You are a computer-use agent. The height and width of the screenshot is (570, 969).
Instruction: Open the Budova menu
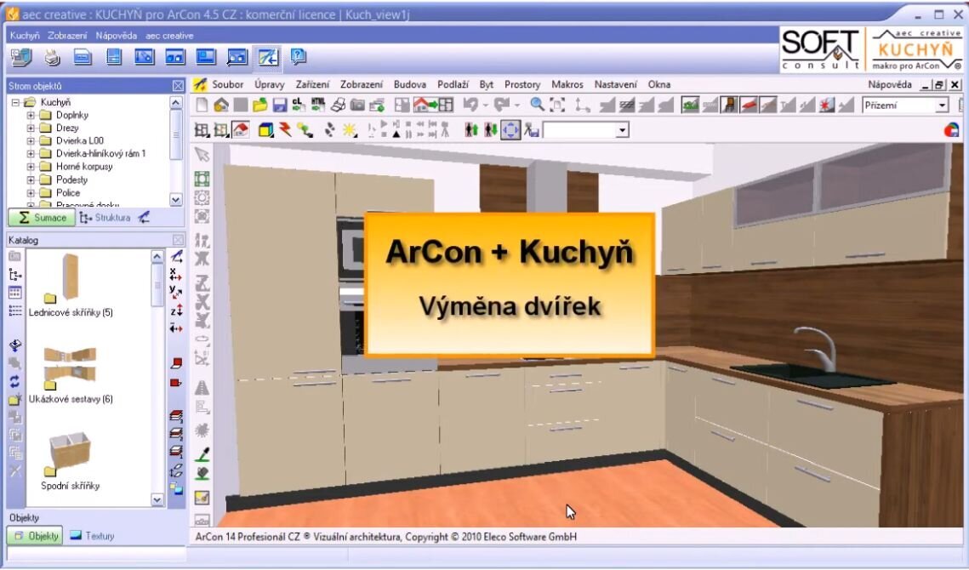coord(410,84)
